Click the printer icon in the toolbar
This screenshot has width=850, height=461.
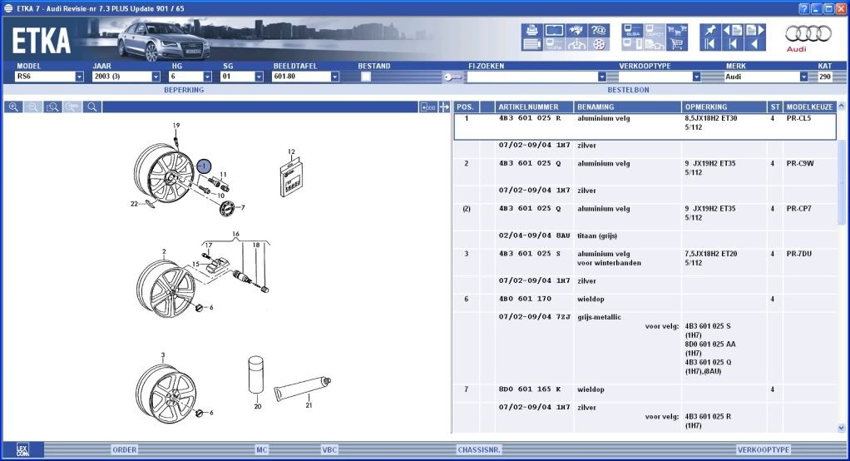tap(531, 30)
